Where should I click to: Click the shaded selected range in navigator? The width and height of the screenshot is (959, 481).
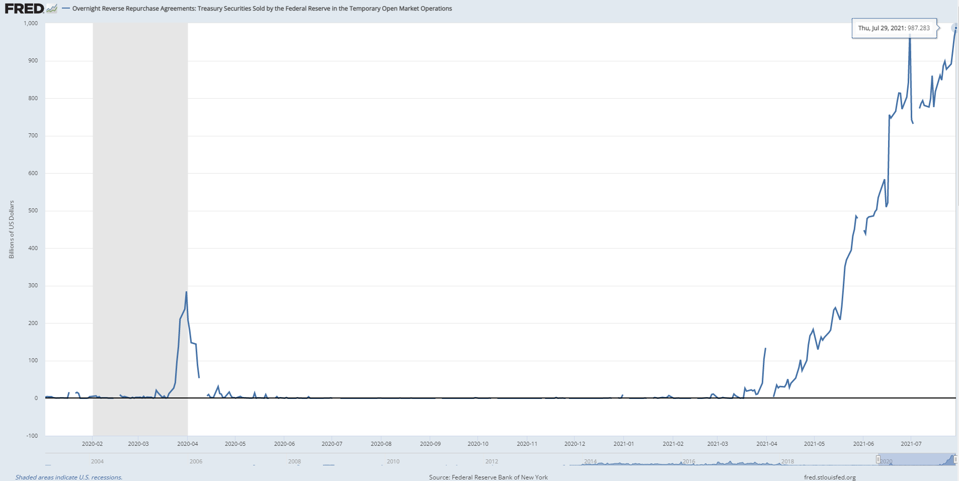coord(917,459)
